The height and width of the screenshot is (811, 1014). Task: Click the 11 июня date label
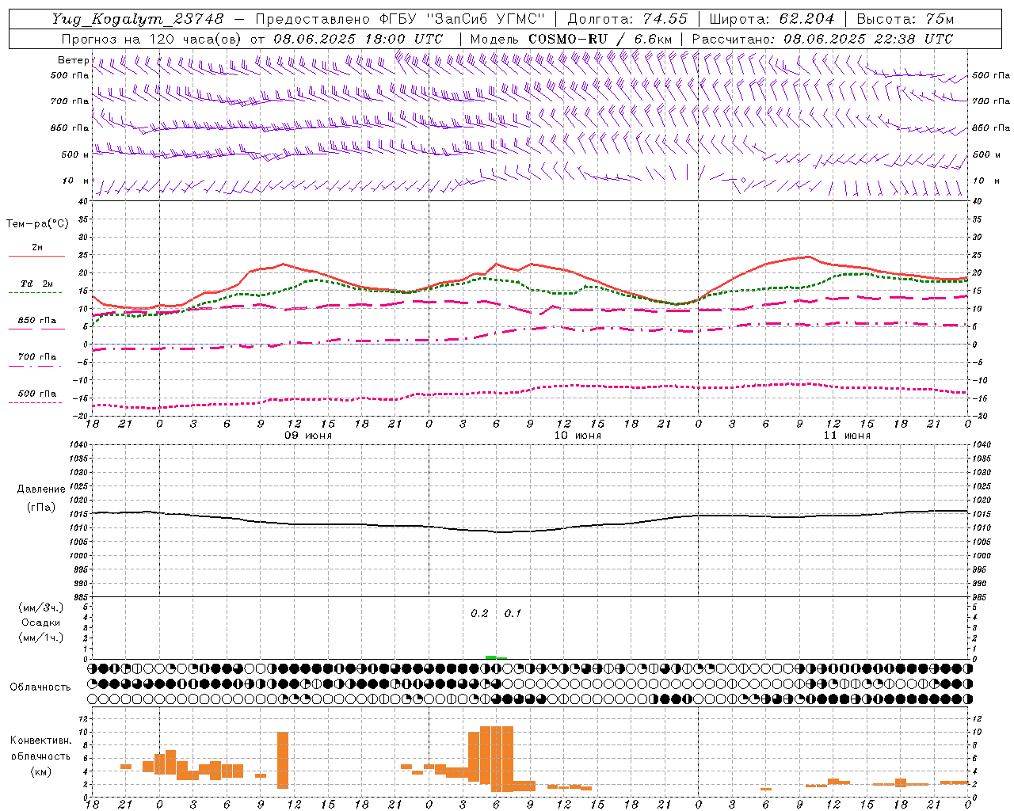(x=847, y=436)
